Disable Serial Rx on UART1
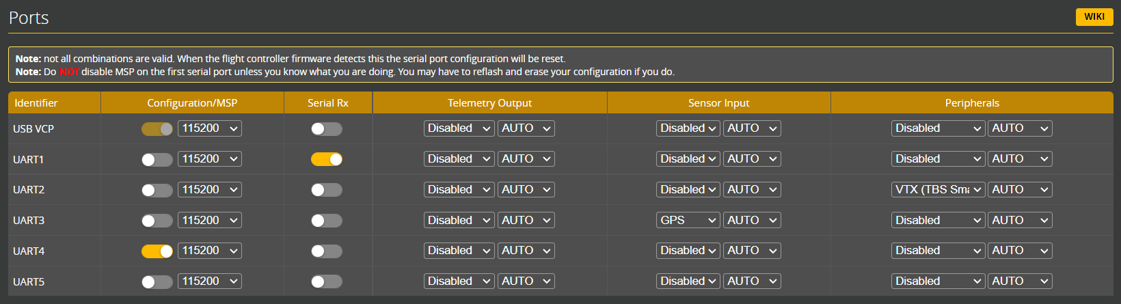 [x=327, y=159]
